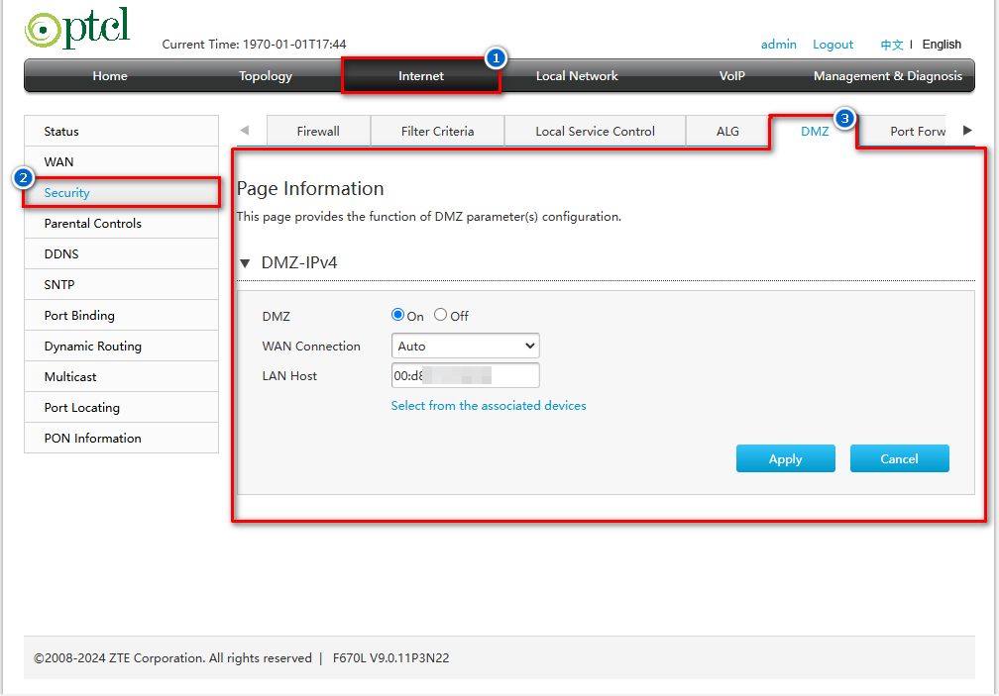Open the WAN Connection dropdown

pyautogui.click(x=465, y=346)
